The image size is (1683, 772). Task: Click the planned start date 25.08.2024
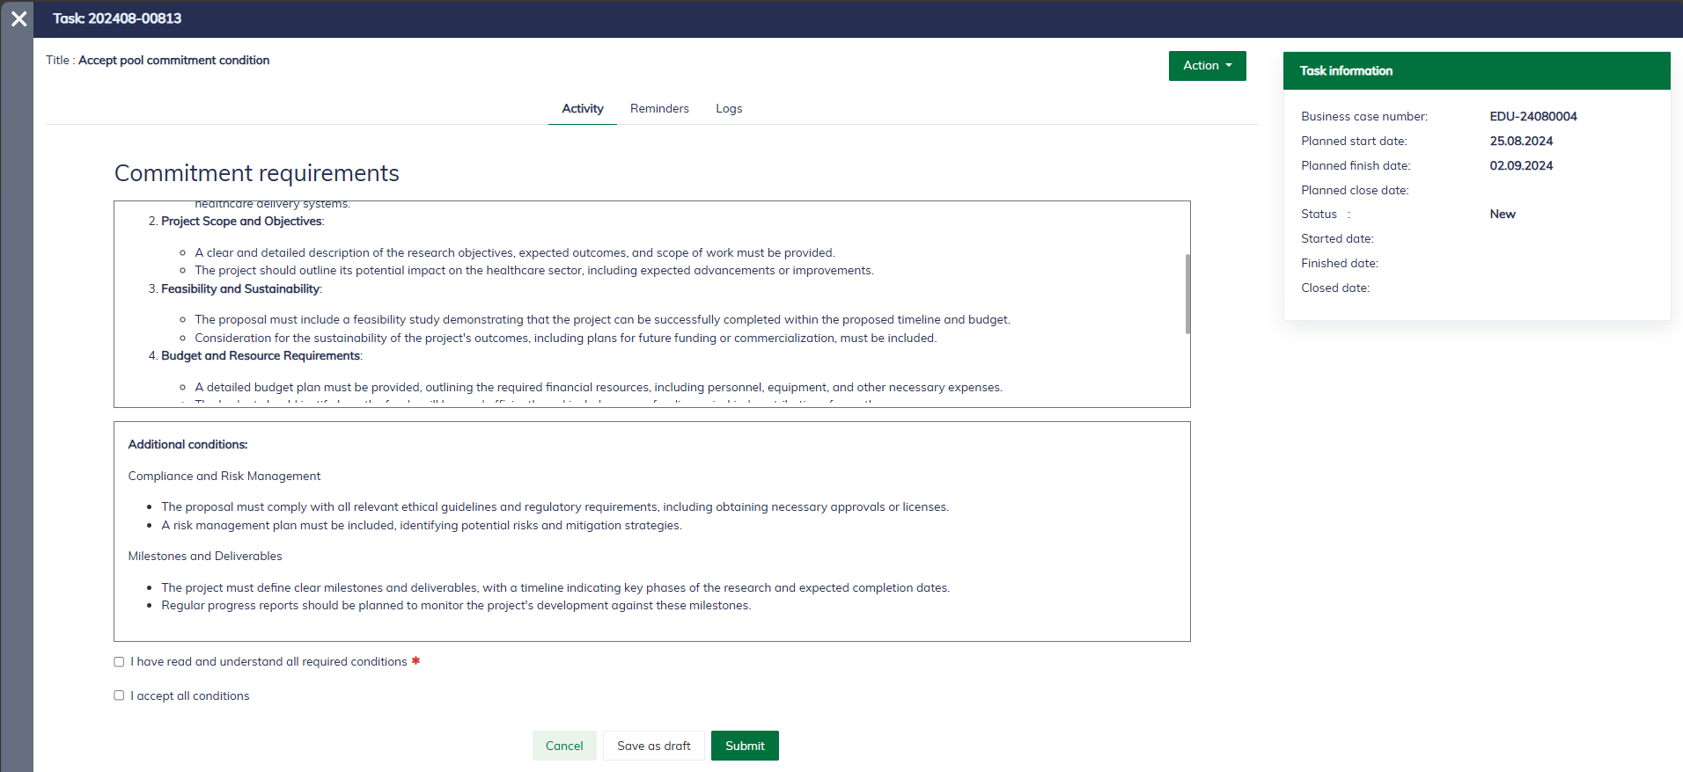pyautogui.click(x=1520, y=142)
